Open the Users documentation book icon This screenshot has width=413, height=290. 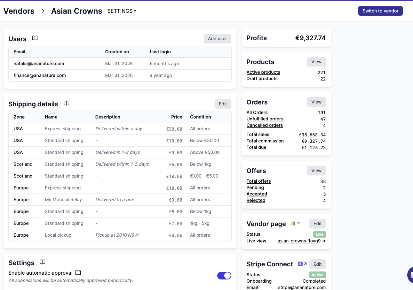point(35,38)
